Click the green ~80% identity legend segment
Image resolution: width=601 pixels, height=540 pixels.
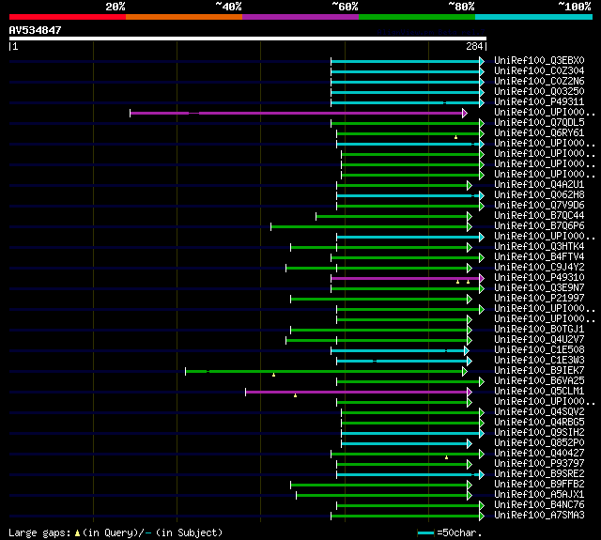417,17
